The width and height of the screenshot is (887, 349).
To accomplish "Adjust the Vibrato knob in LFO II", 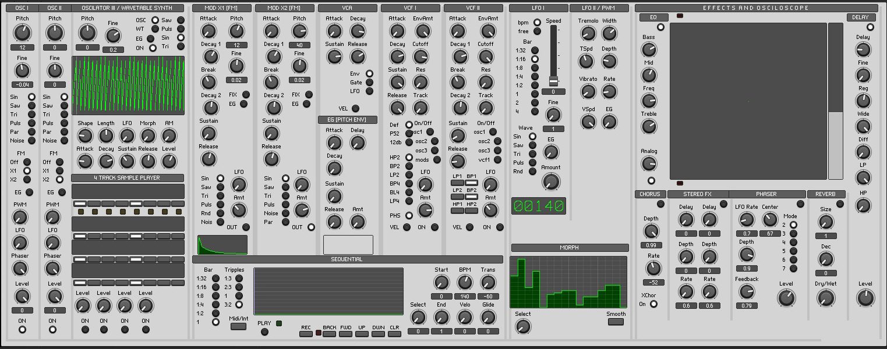I will point(588,91).
